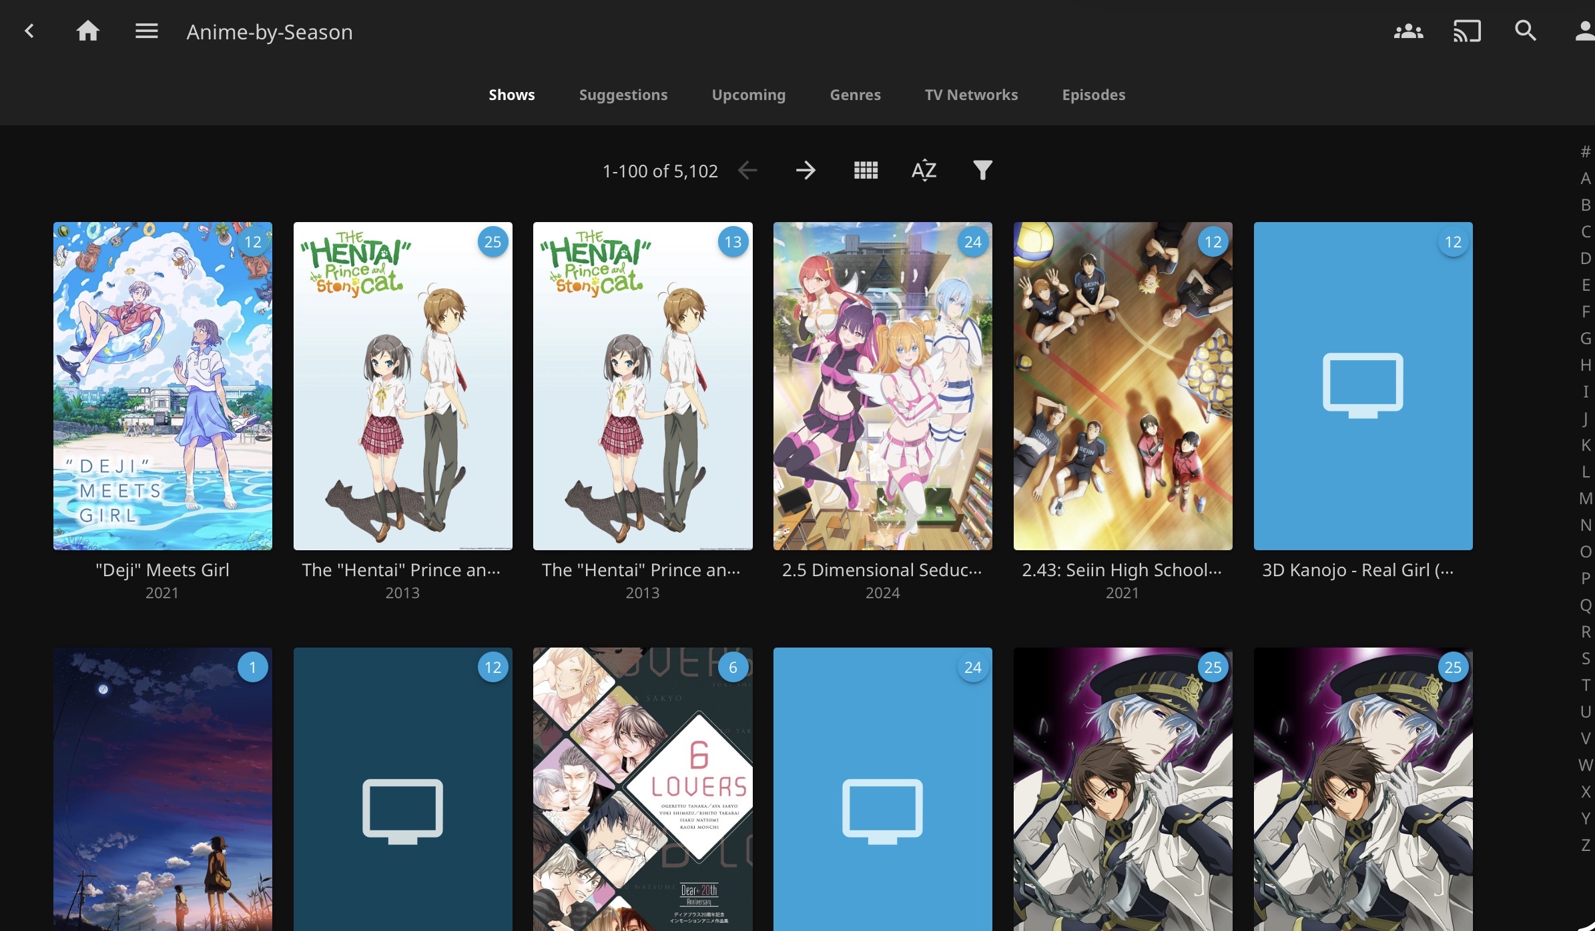The image size is (1595, 931).
Task: Go to next page arrow
Action: click(x=806, y=171)
